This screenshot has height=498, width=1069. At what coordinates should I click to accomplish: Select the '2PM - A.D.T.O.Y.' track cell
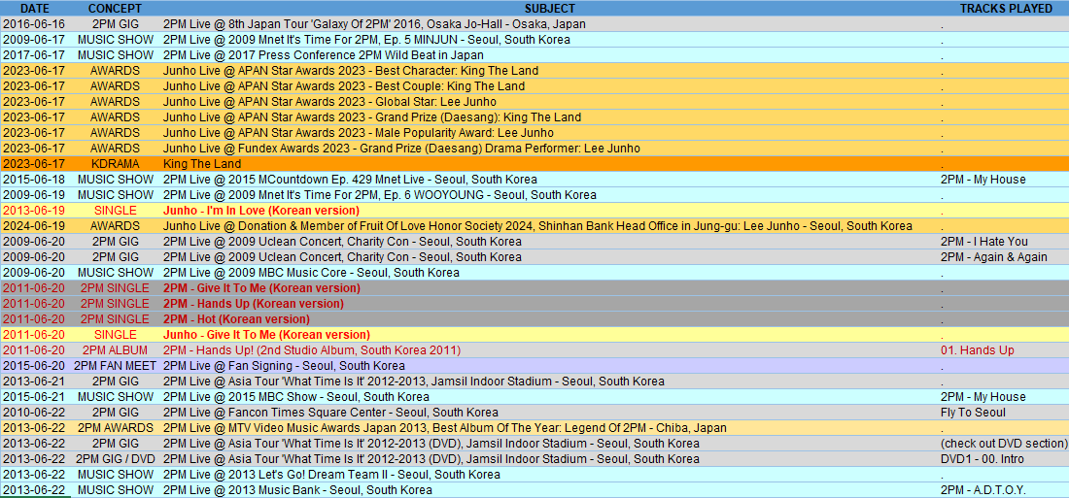(x=1004, y=490)
